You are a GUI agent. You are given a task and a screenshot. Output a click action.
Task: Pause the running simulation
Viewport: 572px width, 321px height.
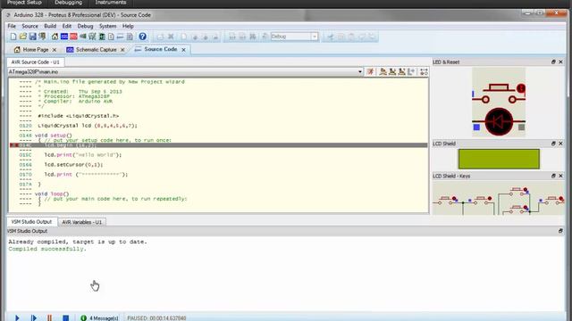49,317
